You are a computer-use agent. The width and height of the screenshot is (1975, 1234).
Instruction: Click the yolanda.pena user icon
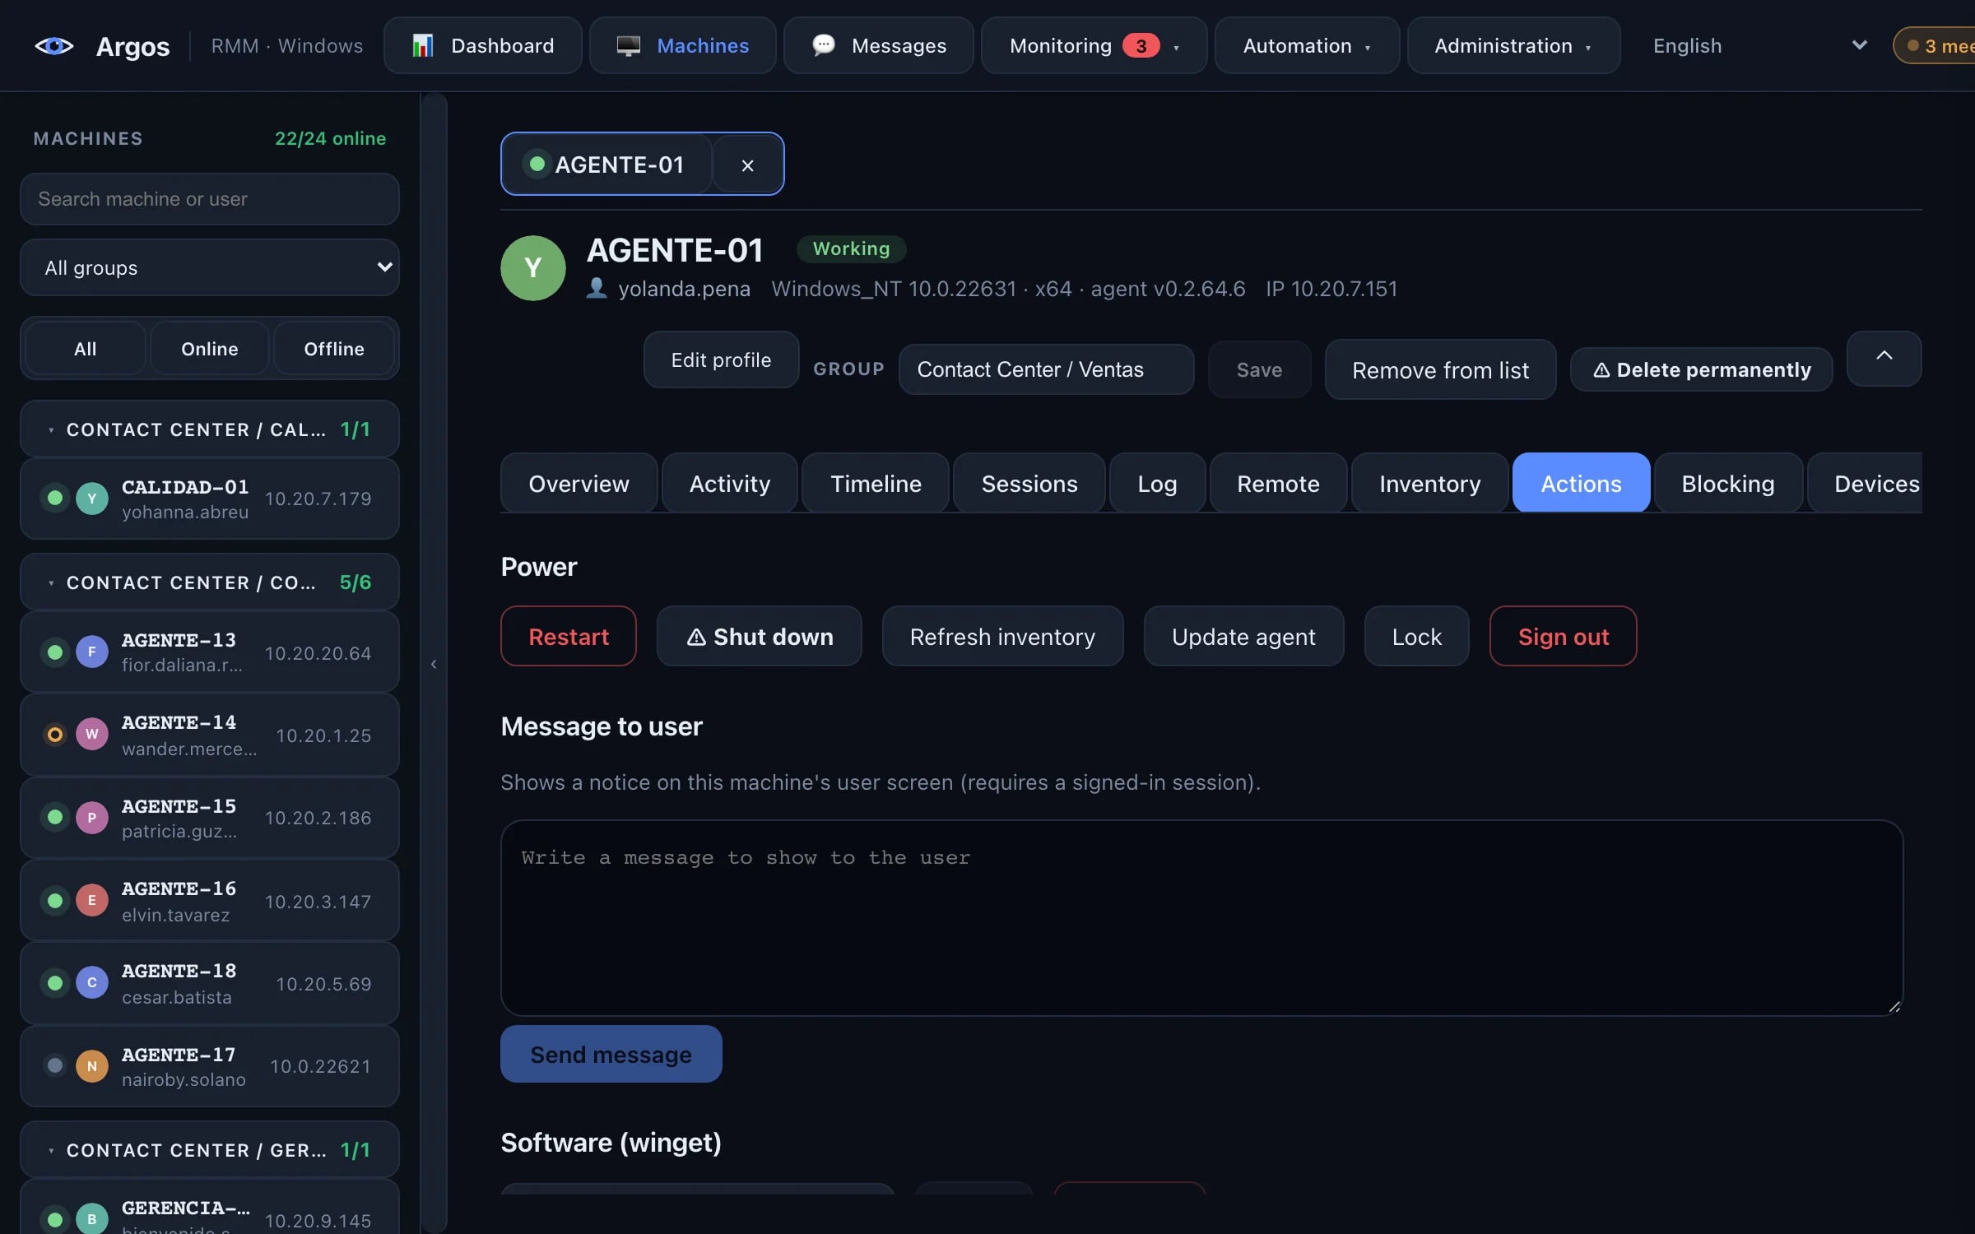click(597, 288)
